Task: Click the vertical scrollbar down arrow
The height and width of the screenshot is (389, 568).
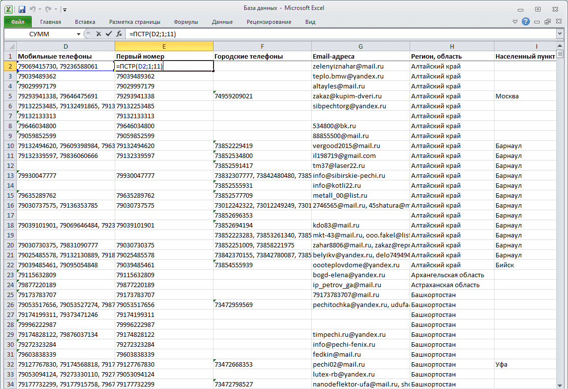Action: click(x=560, y=386)
